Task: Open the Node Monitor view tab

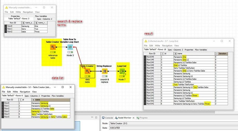Action: pyautogui.click(x=123, y=118)
